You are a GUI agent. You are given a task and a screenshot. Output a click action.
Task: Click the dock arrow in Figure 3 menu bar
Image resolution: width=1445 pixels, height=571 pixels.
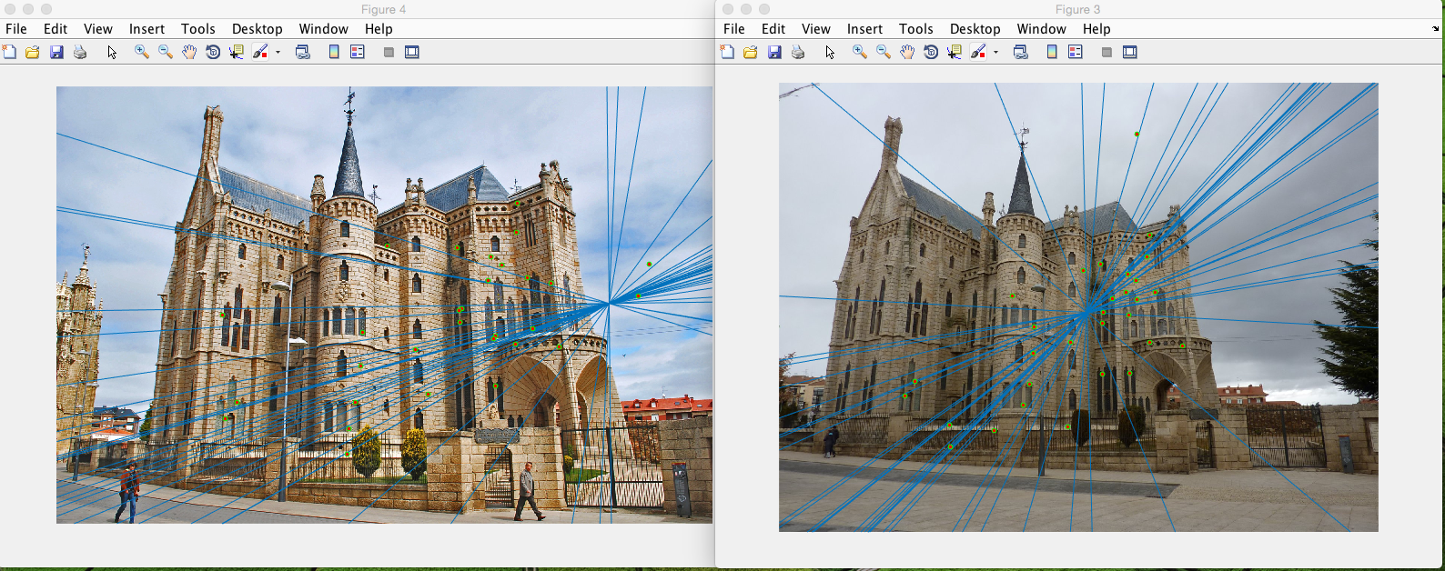click(1435, 29)
